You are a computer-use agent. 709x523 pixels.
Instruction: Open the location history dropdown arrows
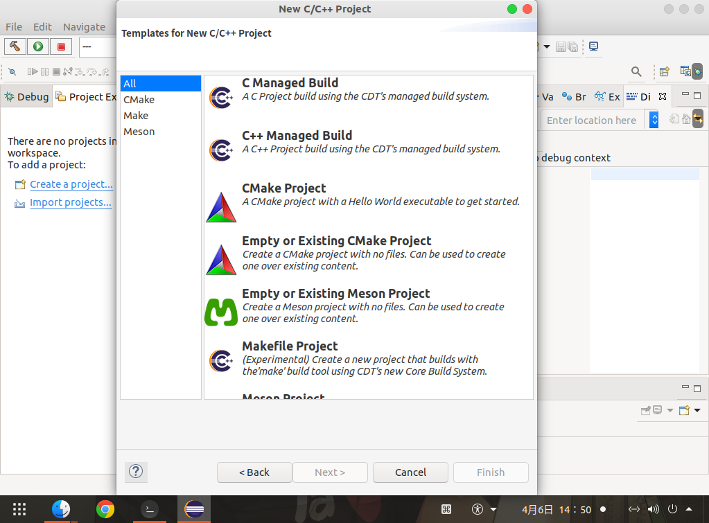654,120
